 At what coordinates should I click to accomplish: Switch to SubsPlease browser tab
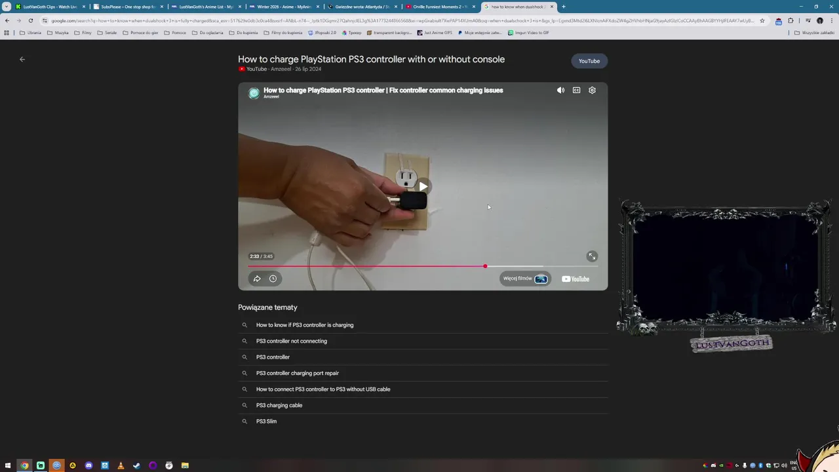(128, 7)
